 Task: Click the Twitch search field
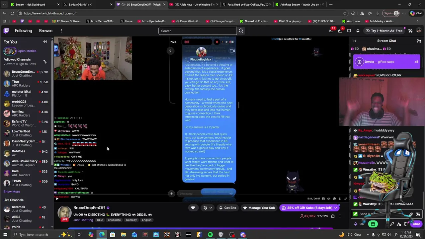pyautogui.click(x=198, y=31)
